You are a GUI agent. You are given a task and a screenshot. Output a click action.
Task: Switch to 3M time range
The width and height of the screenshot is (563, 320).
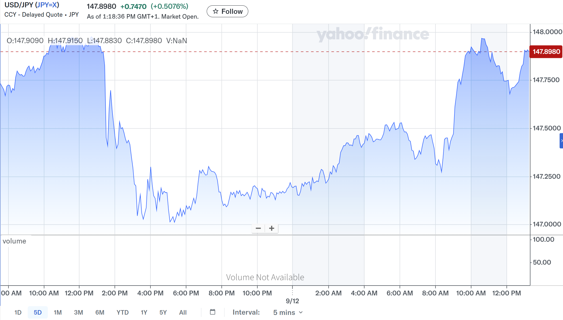(78, 312)
